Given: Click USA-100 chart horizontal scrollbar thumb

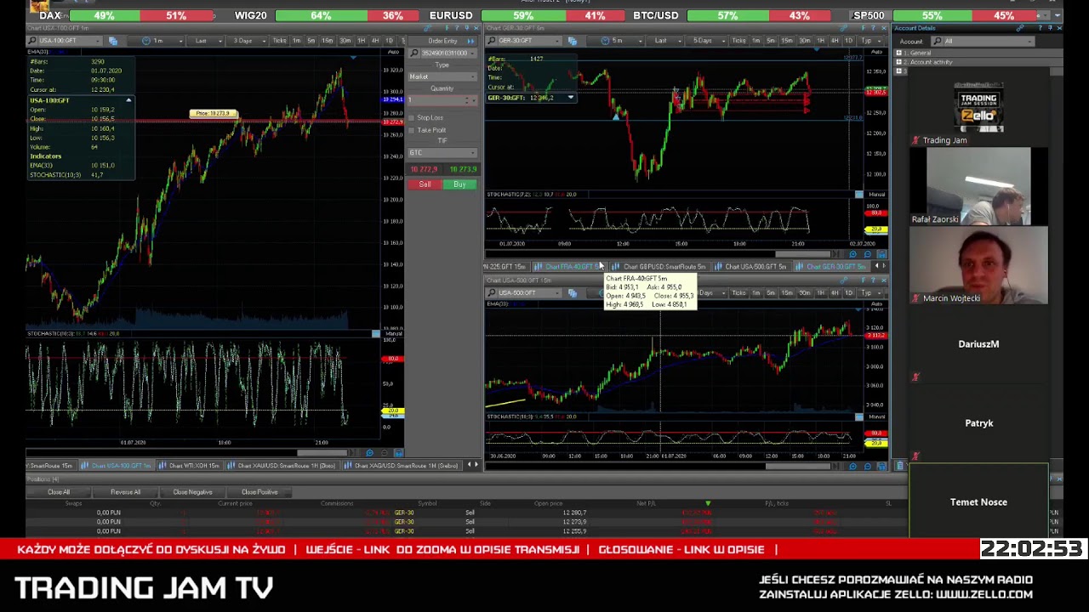Looking at the screenshot, I should (x=322, y=453).
